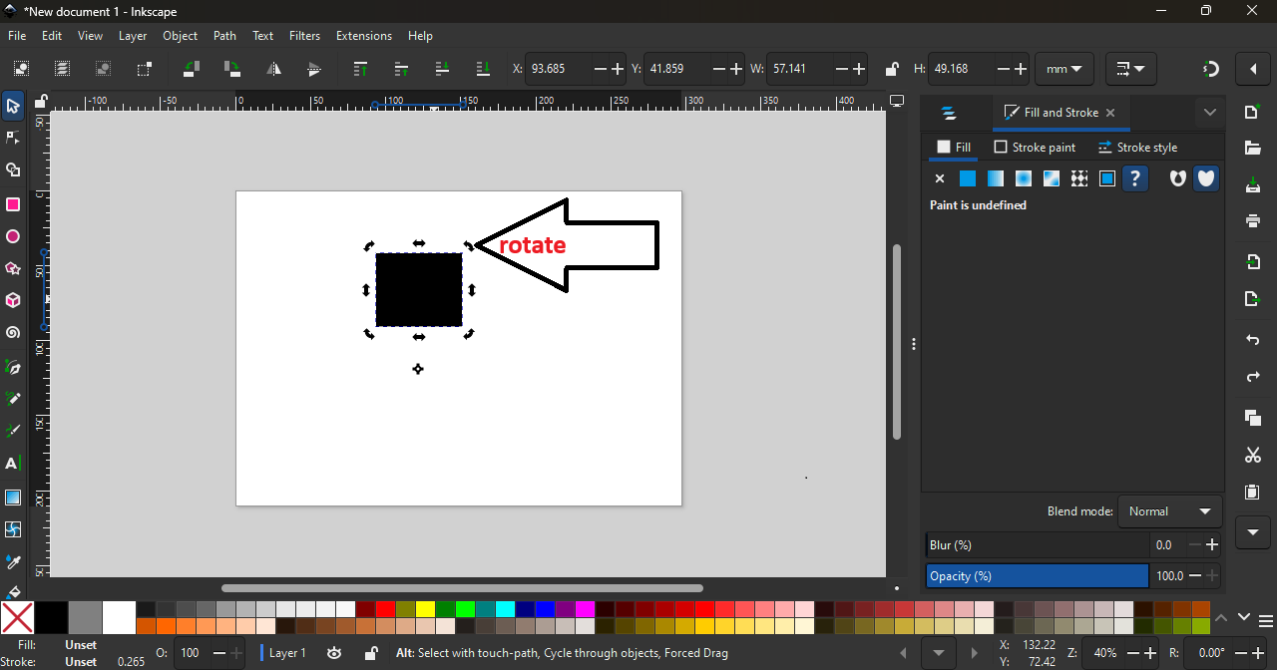Screen dimensions: 1277x670
Task: Collapse the top toolbar side arrow
Action: click(1253, 69)
